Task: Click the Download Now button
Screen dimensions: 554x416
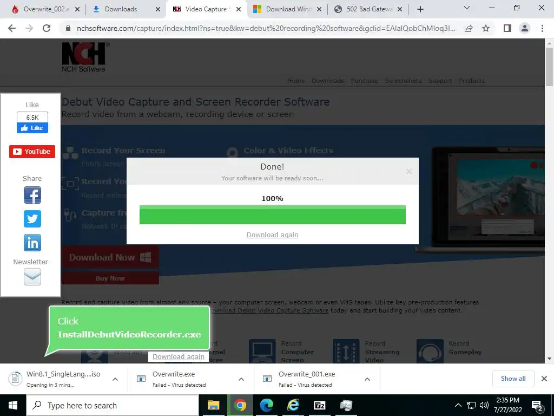Action: (110, 257)
